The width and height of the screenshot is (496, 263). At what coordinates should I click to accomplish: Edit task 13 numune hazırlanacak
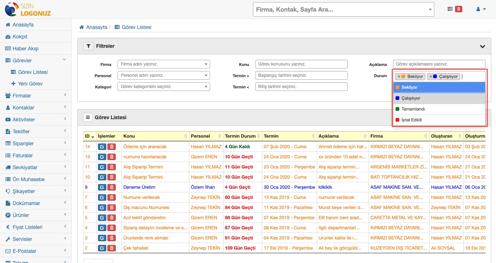pyautogui.click(x=102, y=157)
